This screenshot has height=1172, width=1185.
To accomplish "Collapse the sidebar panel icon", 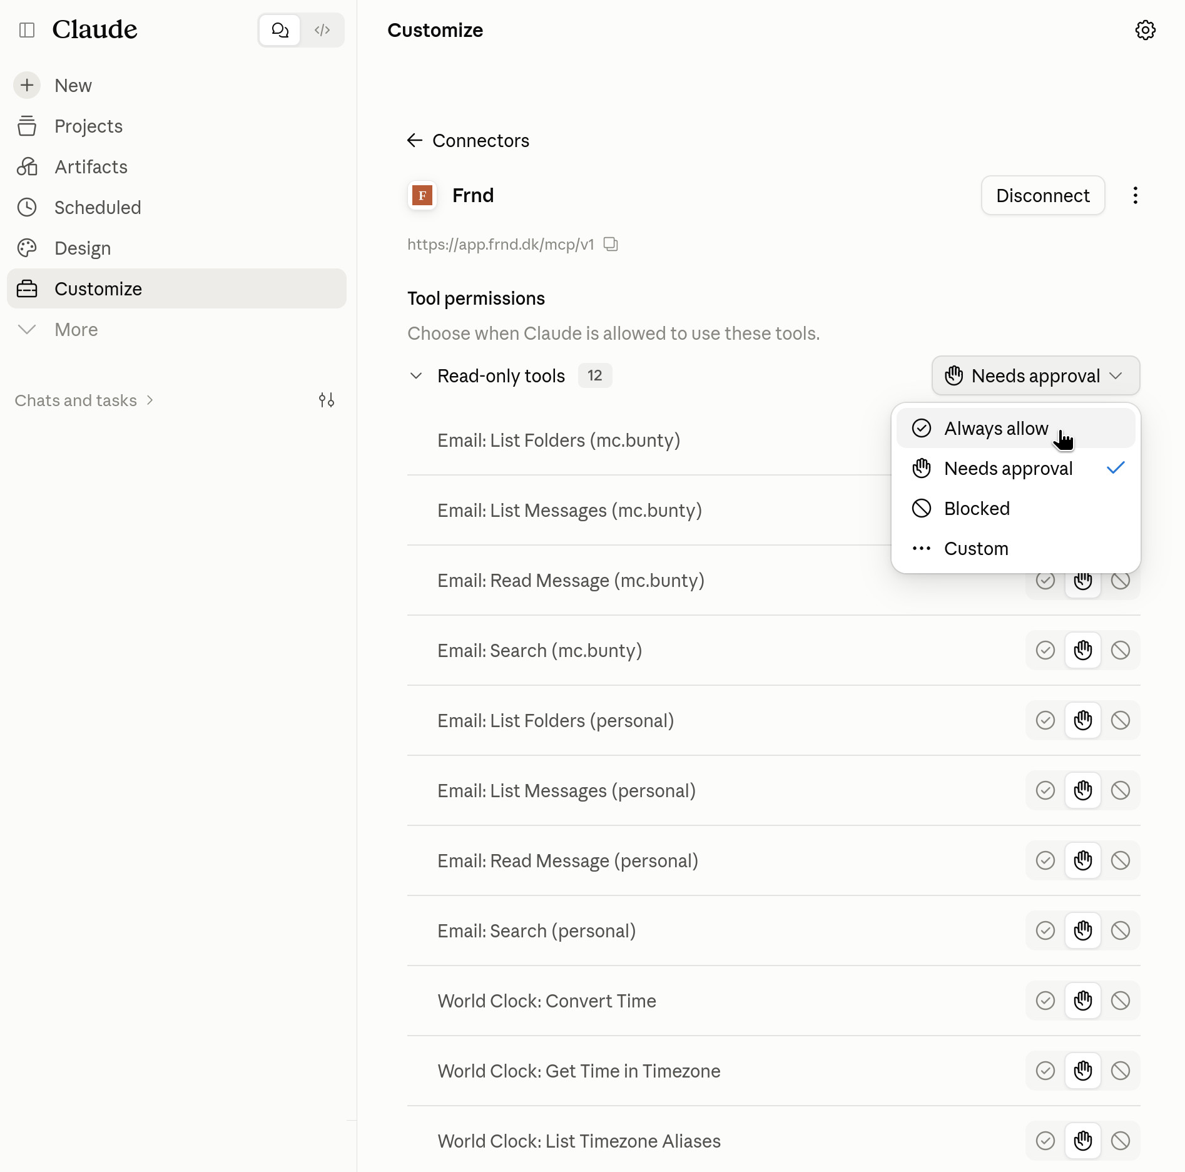I will 27,30.
